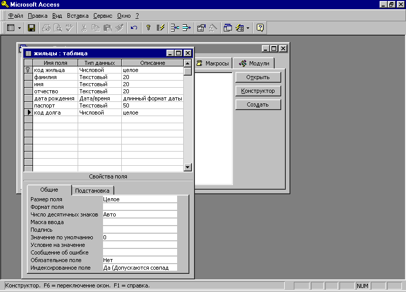The image size is (406, 292).
Task: Click the Spelling check icon
Action: pyautogui.click(x=70, y=28)
